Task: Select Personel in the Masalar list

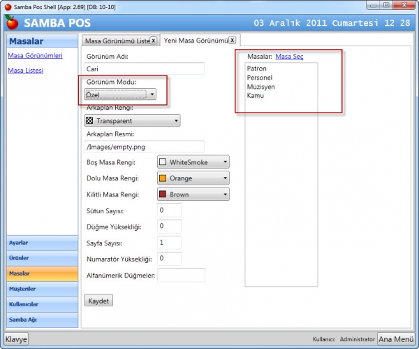Action: pyautogui.click(x=260, y=78)
